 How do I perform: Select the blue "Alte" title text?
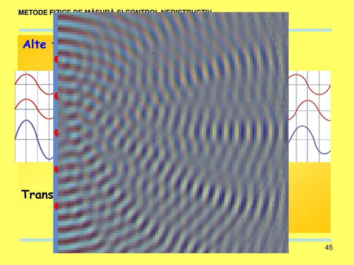click(34, 44)
